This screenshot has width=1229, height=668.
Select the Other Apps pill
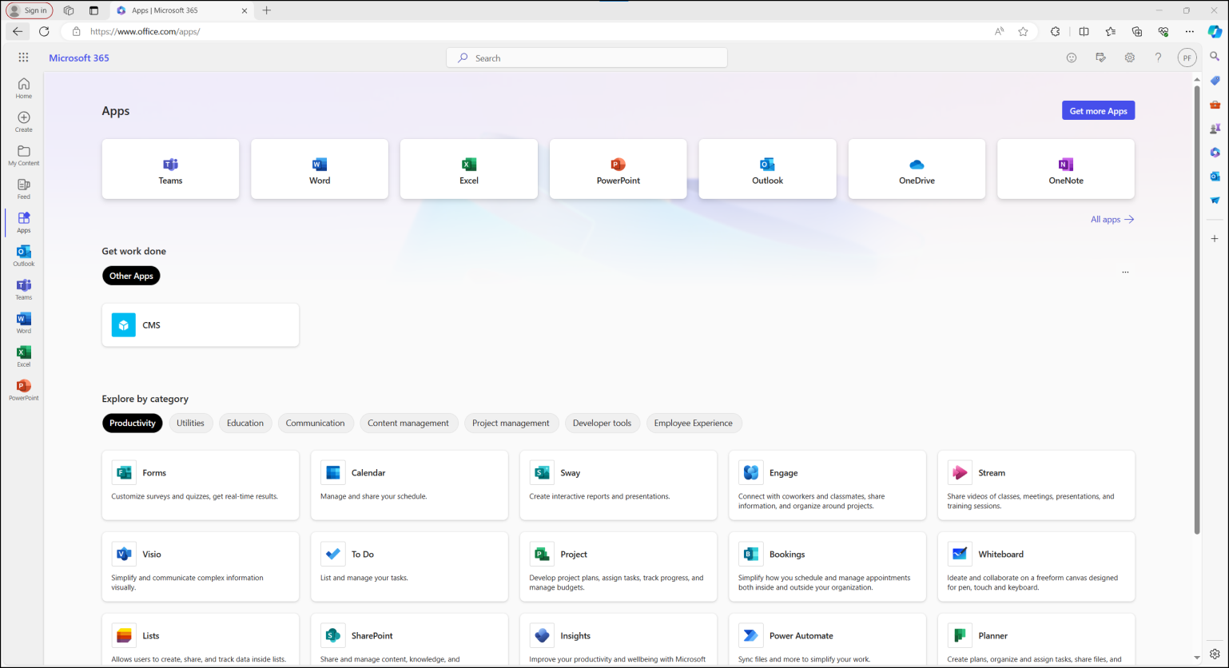click(131, 276)
